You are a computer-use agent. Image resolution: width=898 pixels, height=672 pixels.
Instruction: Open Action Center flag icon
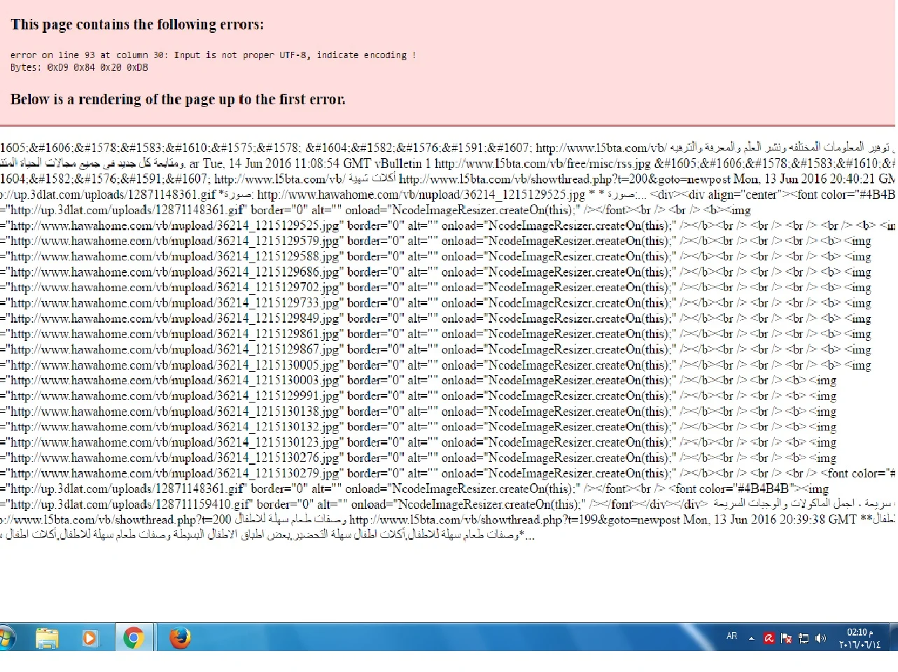click(786, 638)
